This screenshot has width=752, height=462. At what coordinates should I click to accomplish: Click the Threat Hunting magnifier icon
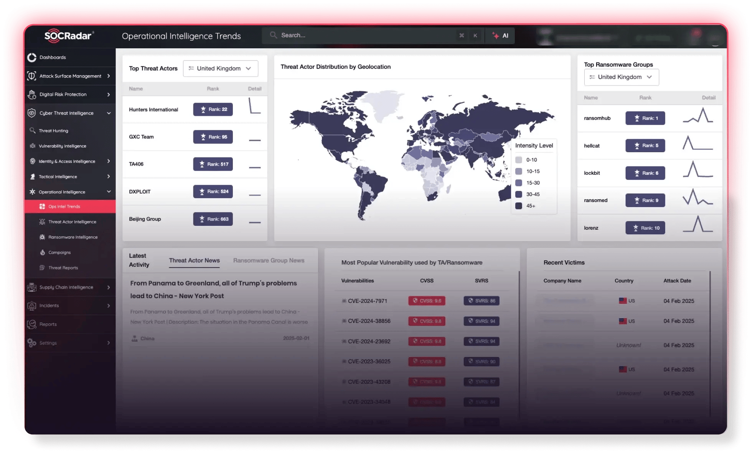pyautogui.click(x=33, y=130)
